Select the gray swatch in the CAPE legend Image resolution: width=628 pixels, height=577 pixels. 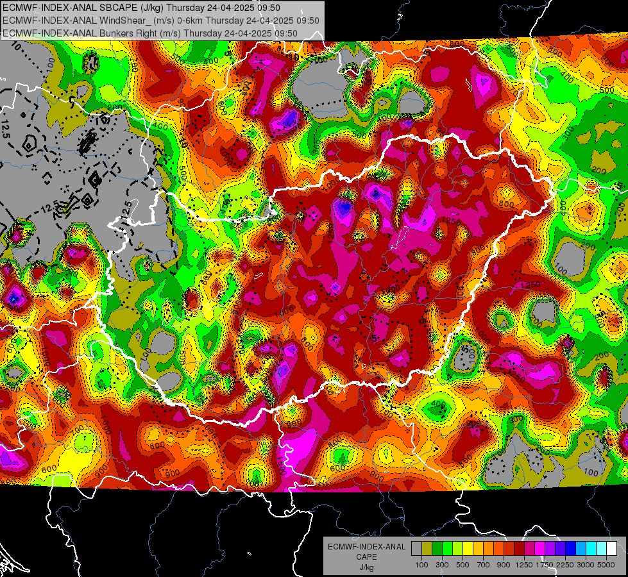pyautogui.click(x=416, y=548)
